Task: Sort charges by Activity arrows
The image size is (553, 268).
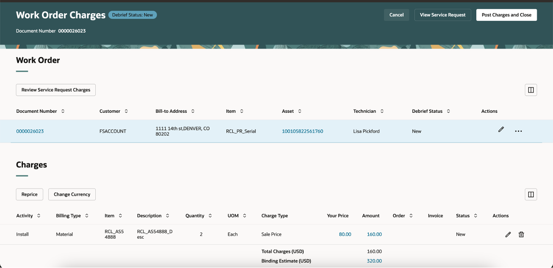Action: pos(39,216)
